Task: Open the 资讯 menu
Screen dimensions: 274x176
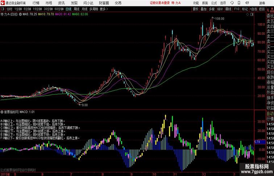Action: point(61,3)
